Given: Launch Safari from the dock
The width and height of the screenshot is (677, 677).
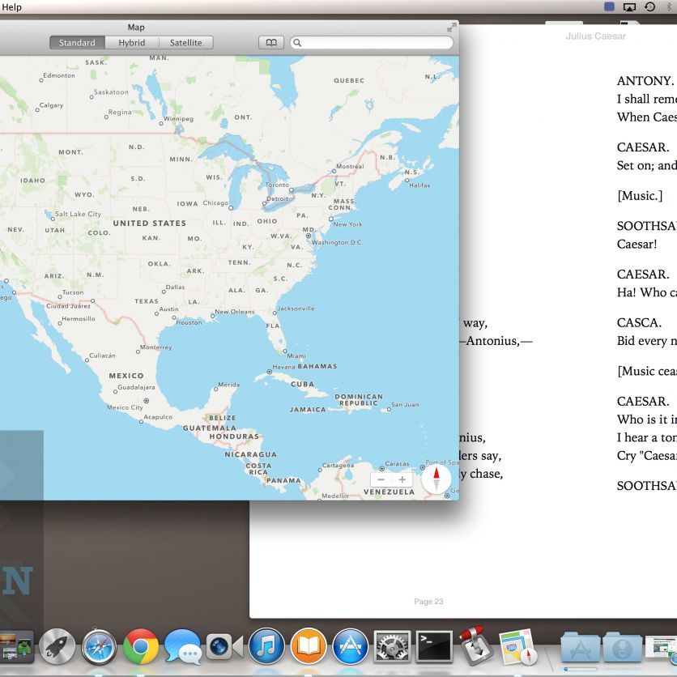Looking at the screenshot, I should tap(99, 647).
